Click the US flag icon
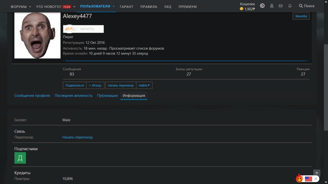This screenshot has width=328, height=184. 308,179
